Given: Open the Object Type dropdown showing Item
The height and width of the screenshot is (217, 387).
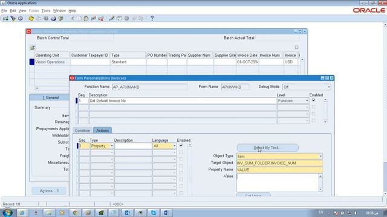Looking at the screenshot, I should pos(320,156).
